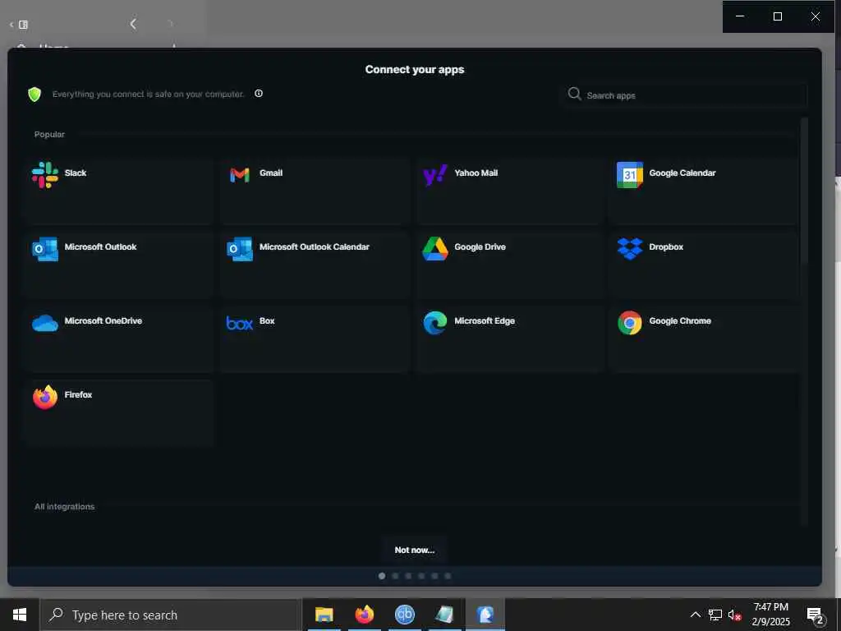Click the search magnifier in Search apps
The width and height of the screenshot is (841, 631).
tap(574, 94)
